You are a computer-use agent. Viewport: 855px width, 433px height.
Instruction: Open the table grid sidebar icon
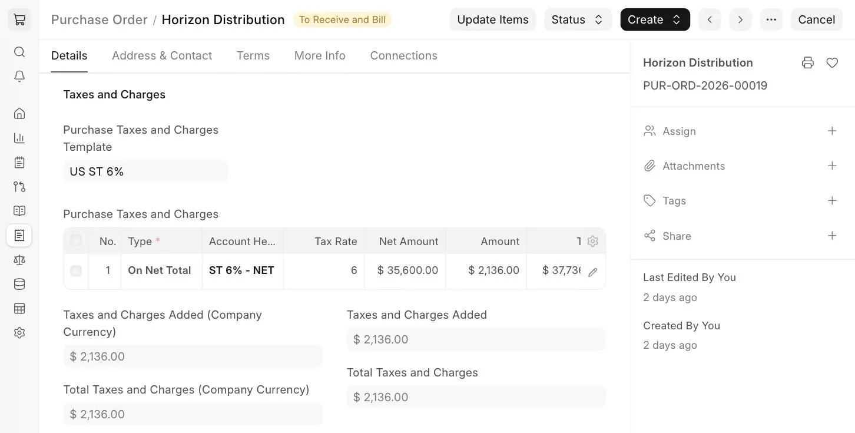coord(19,309)
